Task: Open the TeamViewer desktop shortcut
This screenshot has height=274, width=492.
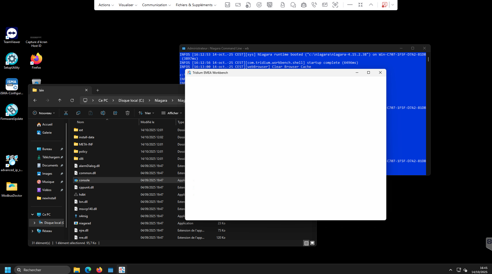Action: coord(12,35)
